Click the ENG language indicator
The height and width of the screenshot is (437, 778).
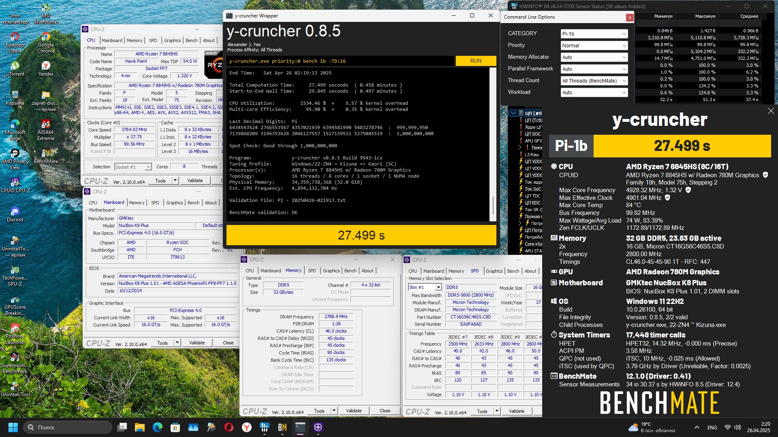click(x=712, y=427)
